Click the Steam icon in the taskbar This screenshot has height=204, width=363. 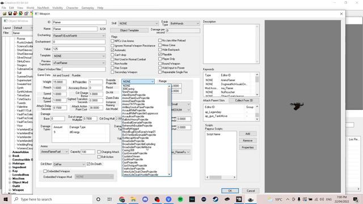click(216, 199)
